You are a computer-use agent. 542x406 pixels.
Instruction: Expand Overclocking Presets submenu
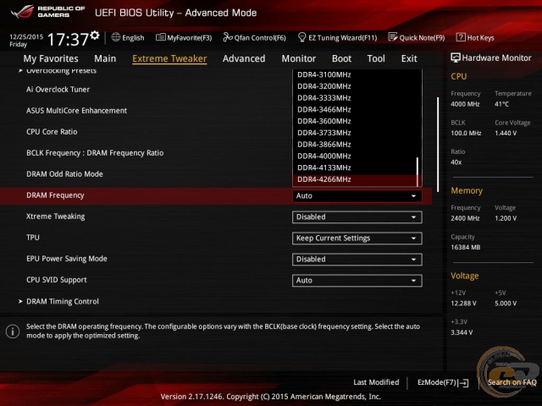click(x=58, y=70)
